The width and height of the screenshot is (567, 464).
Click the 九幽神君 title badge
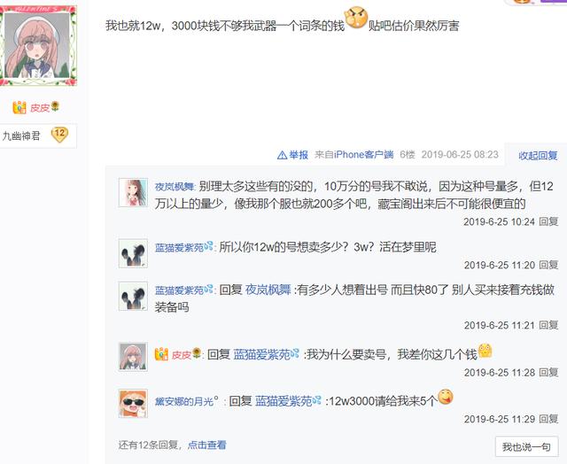click(21, 135)
